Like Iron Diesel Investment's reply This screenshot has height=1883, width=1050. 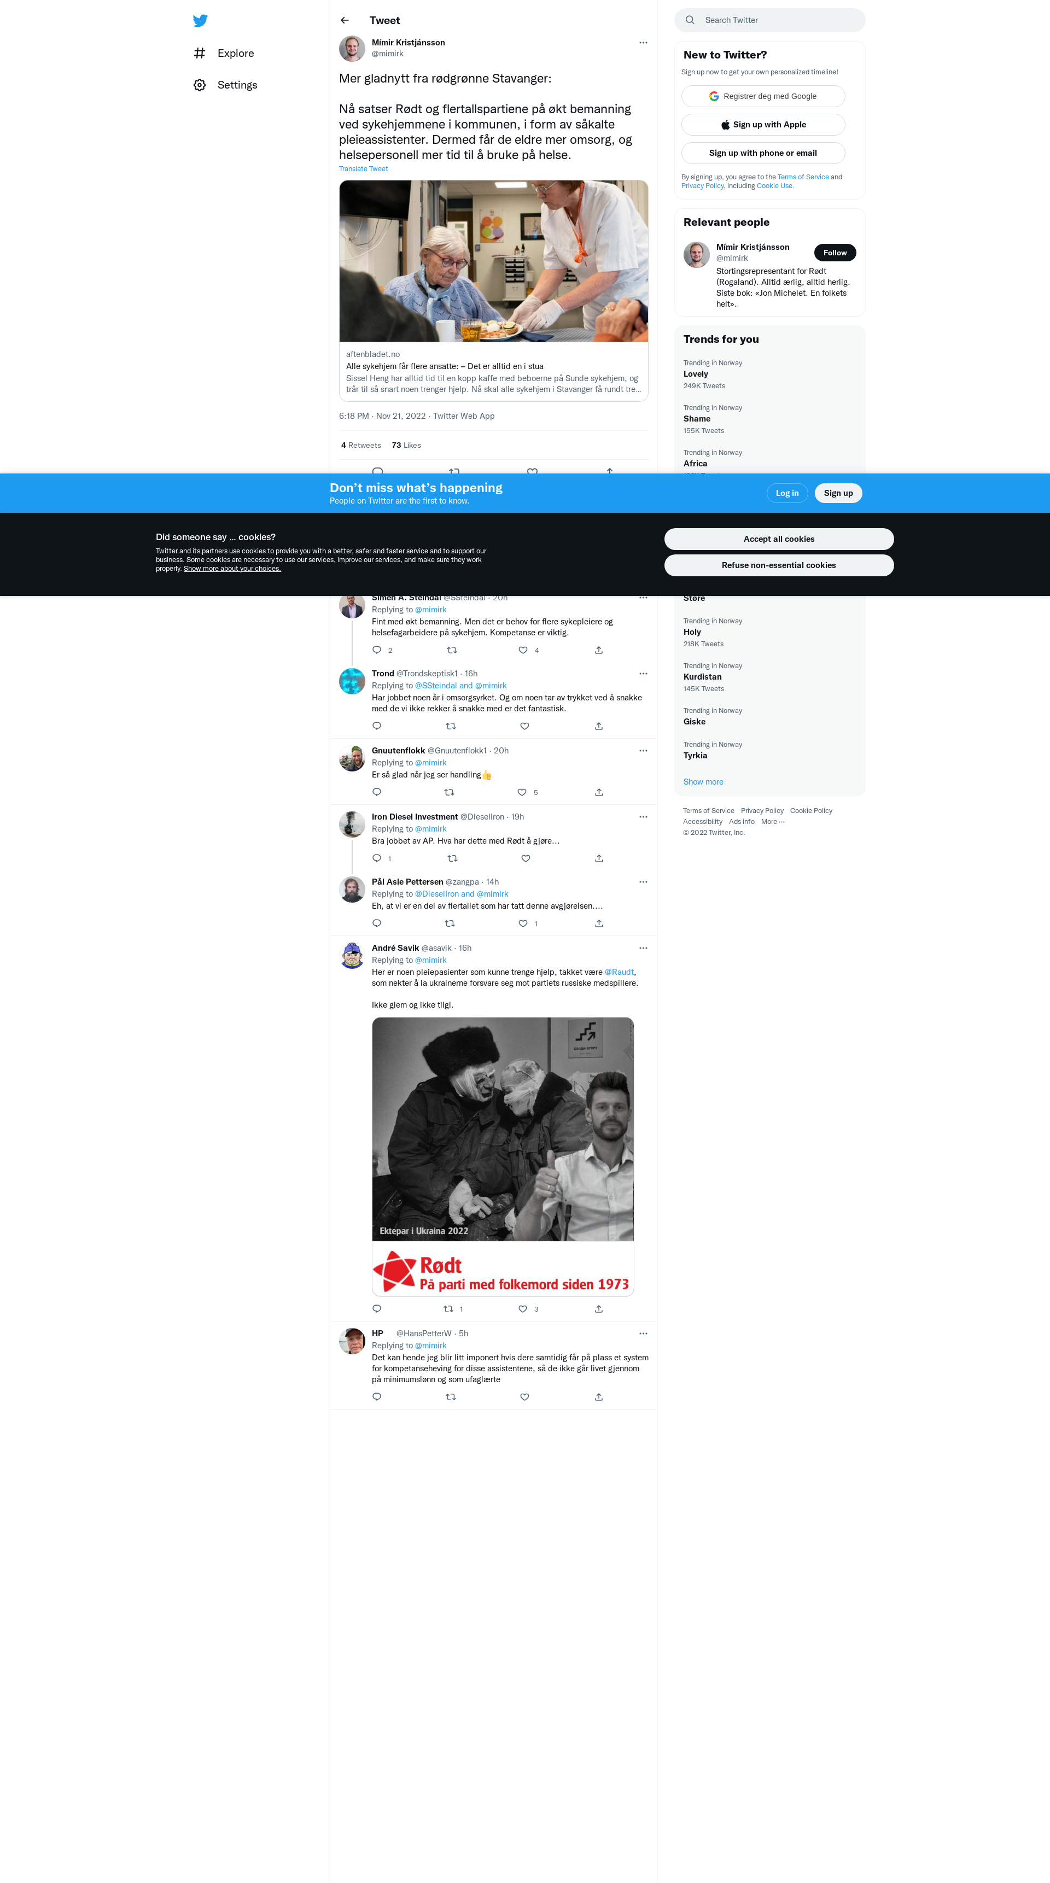pyautogui.click(x=526, y=858)
